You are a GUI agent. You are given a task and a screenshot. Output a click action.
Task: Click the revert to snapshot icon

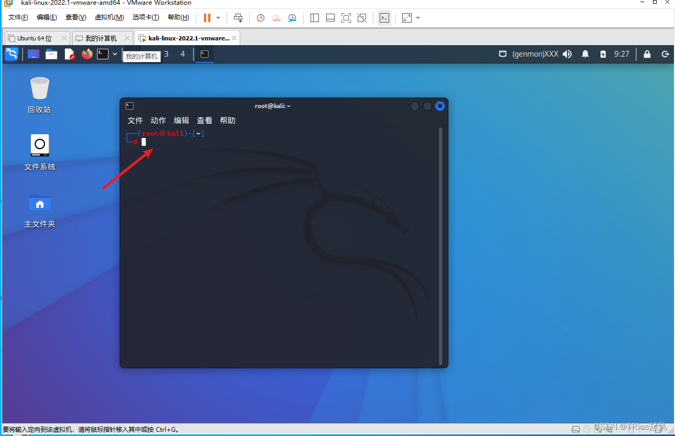tap(276, 18)
